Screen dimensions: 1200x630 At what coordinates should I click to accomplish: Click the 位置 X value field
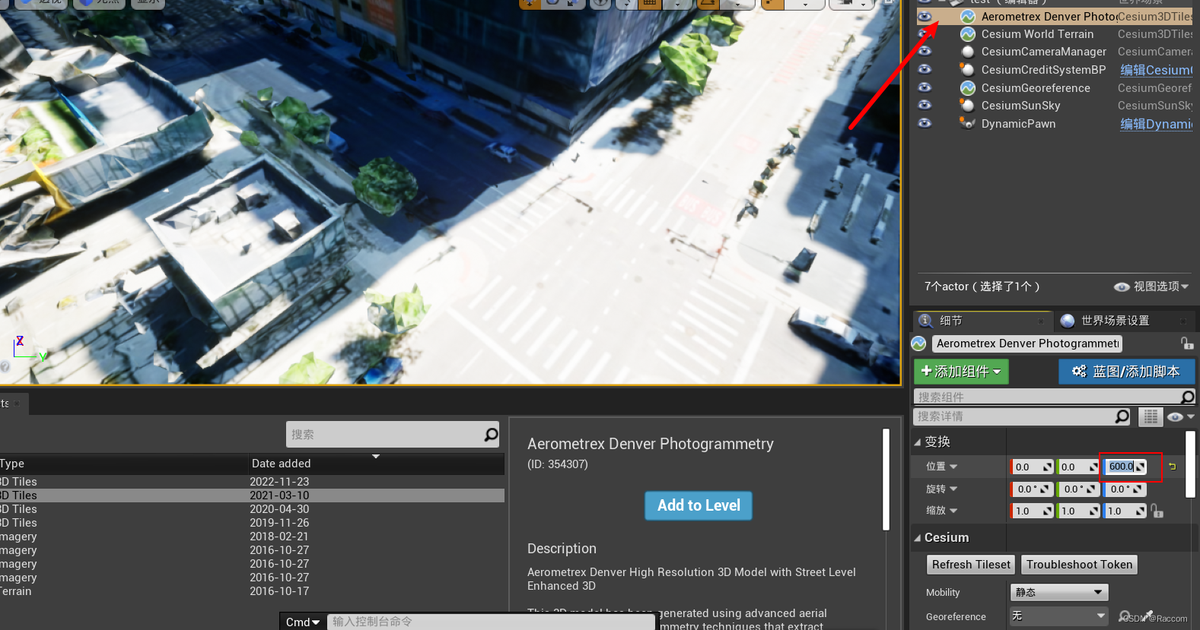(x=1033, y=467)
